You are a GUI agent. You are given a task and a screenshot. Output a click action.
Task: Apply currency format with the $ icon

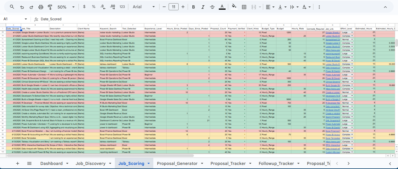coord(84,7)
